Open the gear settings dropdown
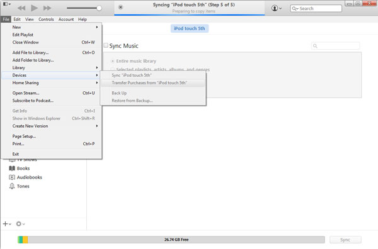 (x=21, y=224)
